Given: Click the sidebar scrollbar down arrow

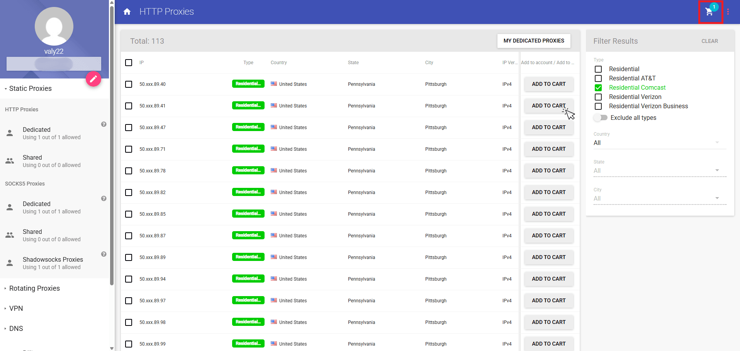Looking at the screenshot, I should click(112, 348).
